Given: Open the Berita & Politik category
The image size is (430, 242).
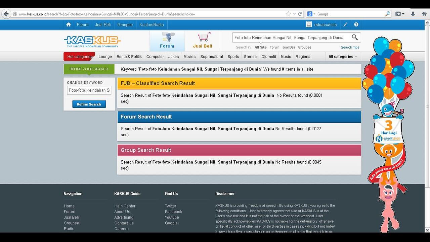Looking at the screenshot, I should coord(129,57).
